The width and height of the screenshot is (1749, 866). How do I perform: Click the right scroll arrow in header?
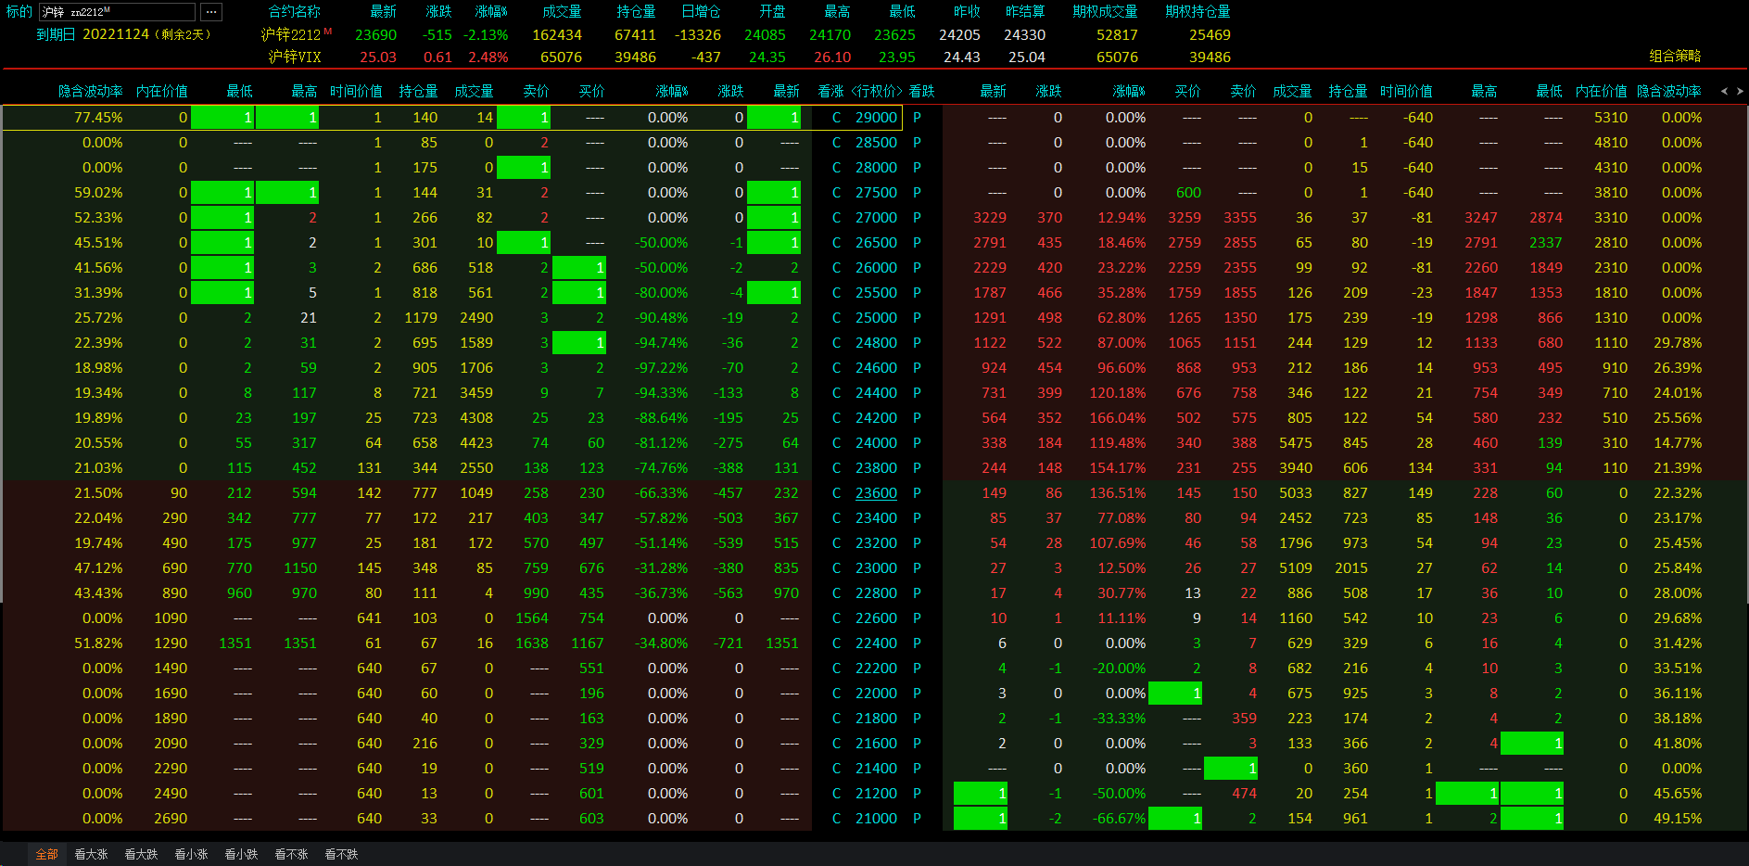pos(1740,91)
